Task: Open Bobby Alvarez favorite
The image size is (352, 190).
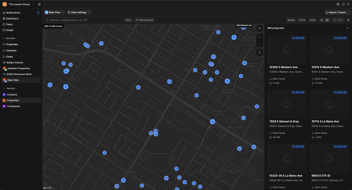Action: (x=21, y=62)
